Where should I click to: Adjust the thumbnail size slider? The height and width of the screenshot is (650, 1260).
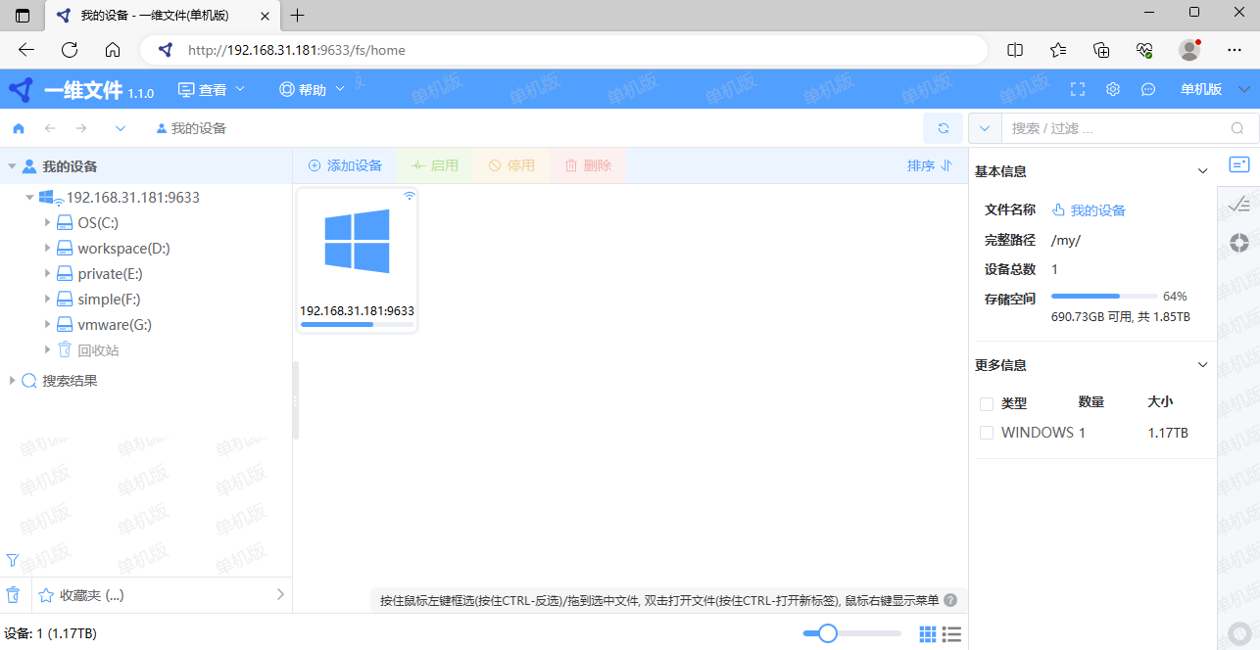(828, 633)
